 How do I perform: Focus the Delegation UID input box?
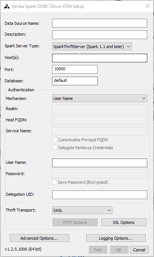[x=100, y=195]
